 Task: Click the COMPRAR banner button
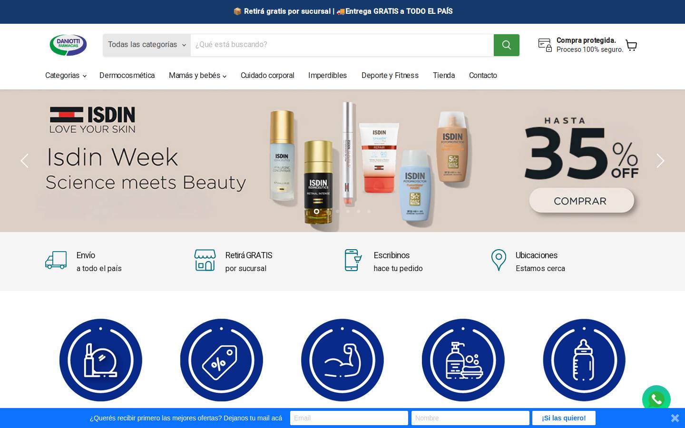[581, 201]
